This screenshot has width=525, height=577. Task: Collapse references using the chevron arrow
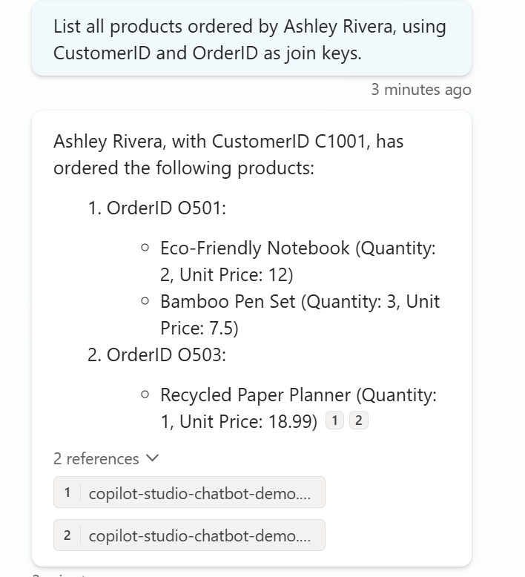point(153,458)
